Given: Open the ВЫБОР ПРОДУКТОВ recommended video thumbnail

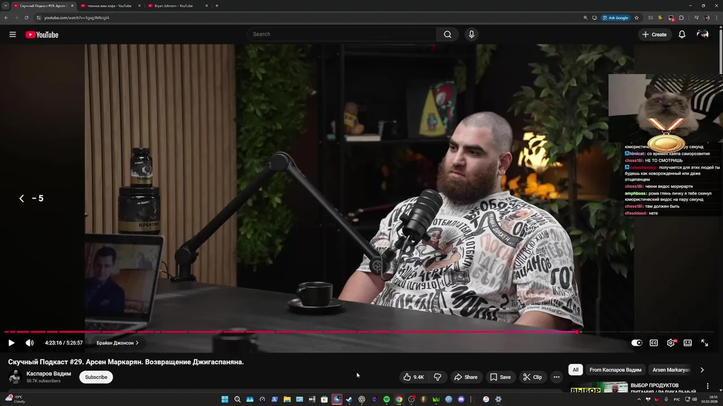Looking at the screenshot, I should [599, 388].
